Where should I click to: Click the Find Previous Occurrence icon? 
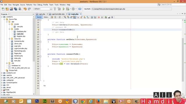[68, 17]
